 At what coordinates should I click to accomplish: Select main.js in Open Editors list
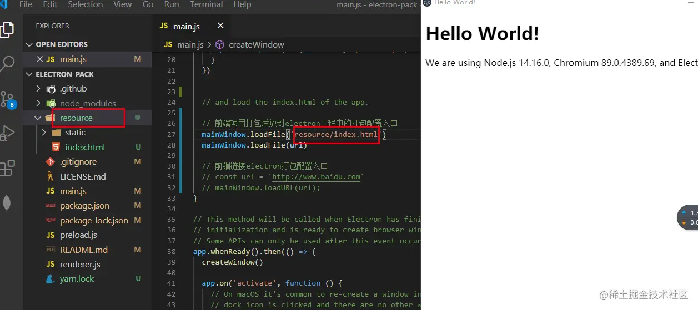tap(73, 59)
